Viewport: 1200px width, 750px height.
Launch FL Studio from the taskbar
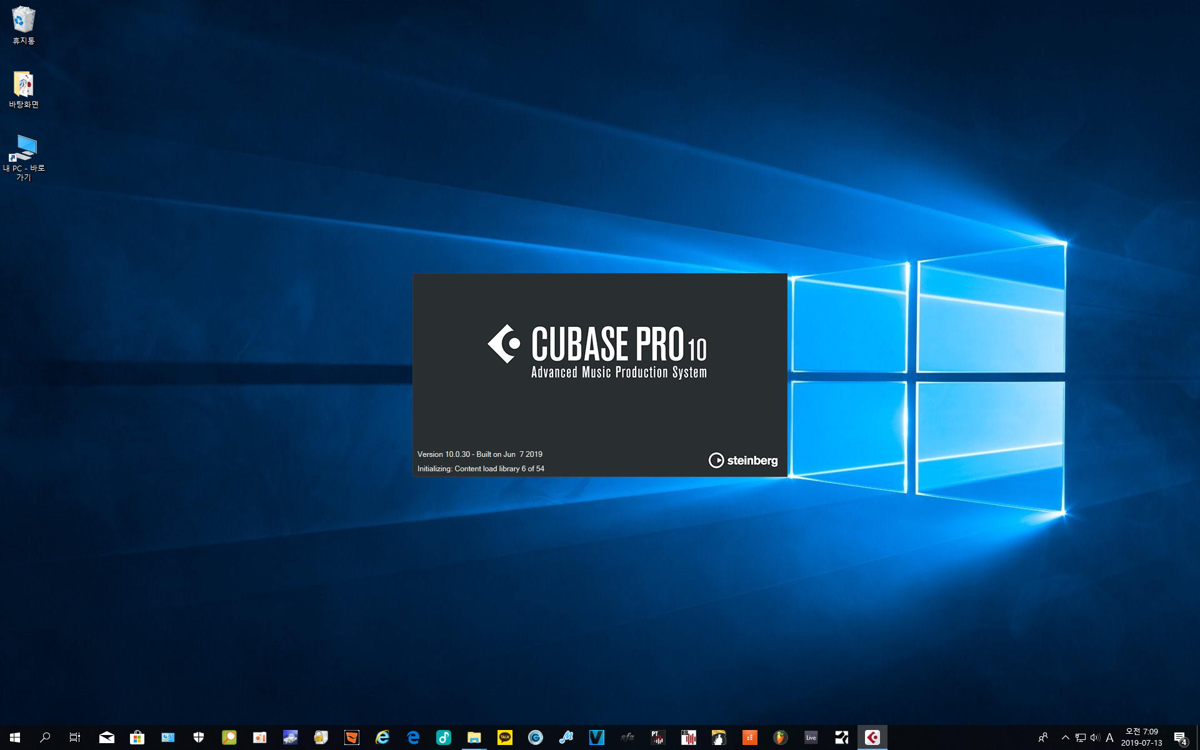tap(781, 737)
